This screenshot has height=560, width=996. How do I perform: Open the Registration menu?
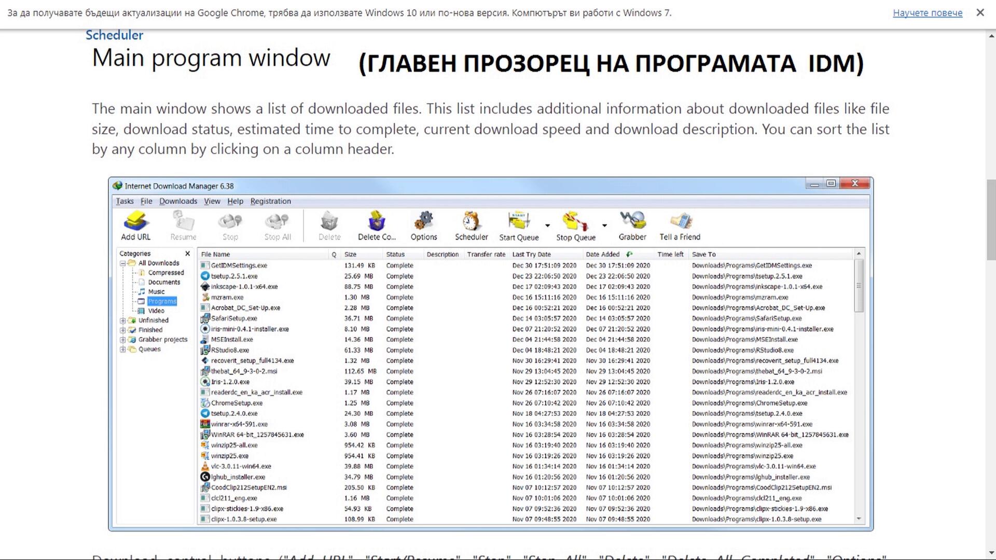270,201
